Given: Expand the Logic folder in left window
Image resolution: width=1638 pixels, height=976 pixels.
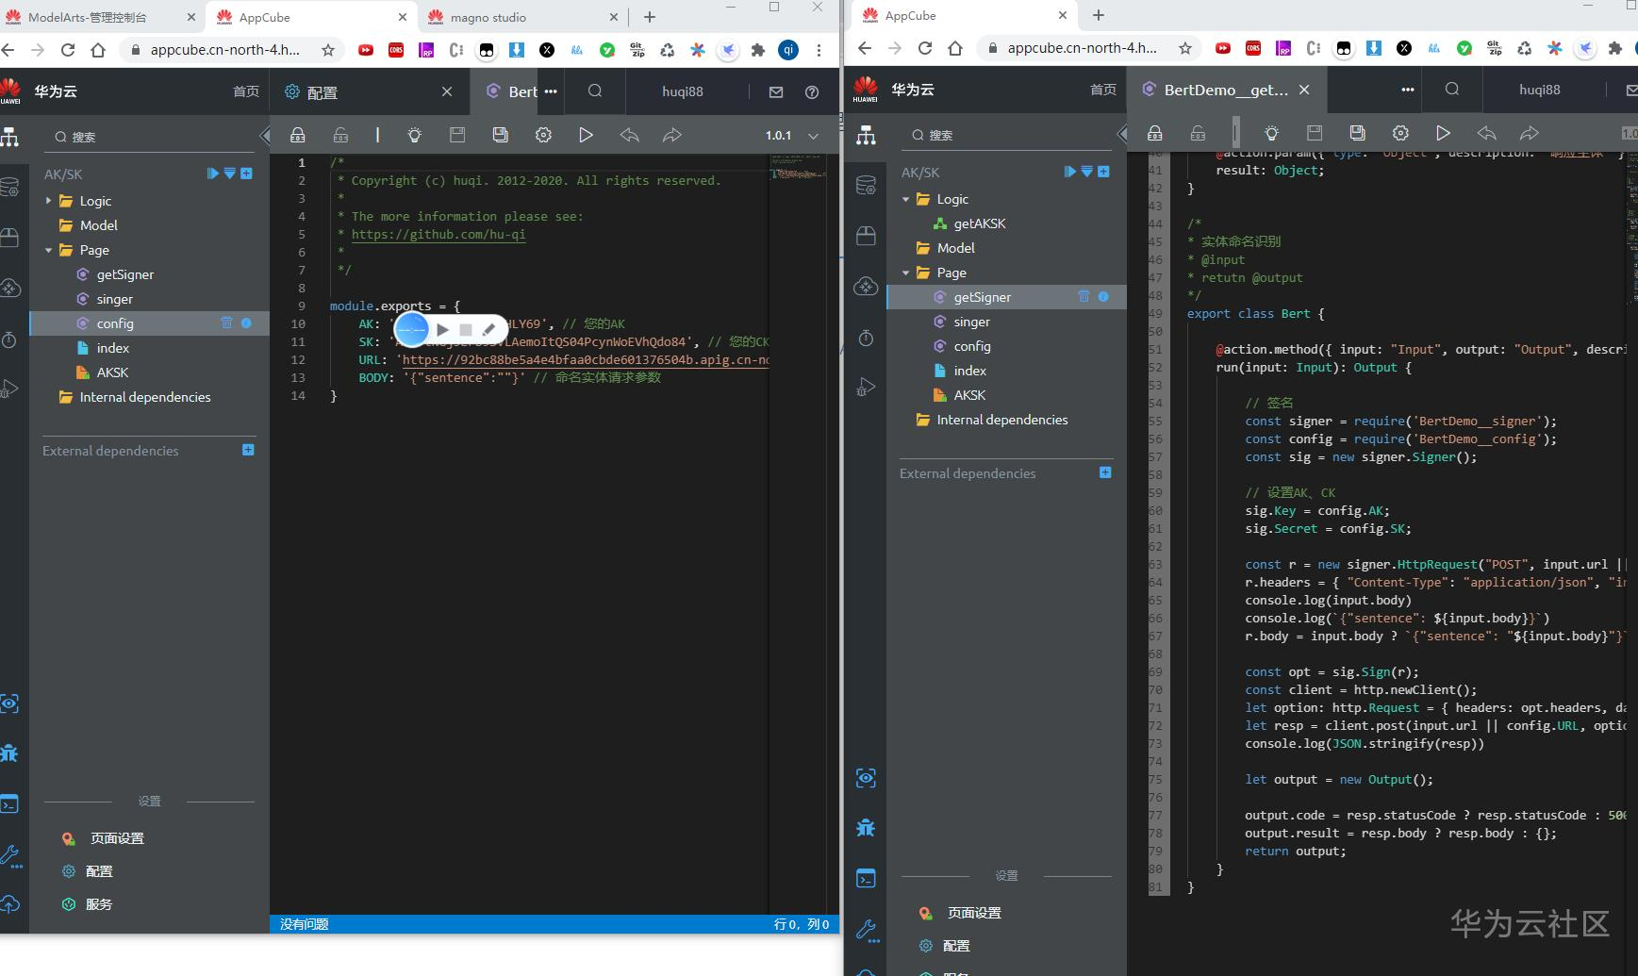Looking at the screenshot, I should (x=49, y=201).
